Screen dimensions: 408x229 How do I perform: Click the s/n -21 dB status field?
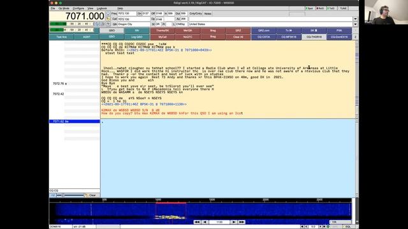coord(84,226)
